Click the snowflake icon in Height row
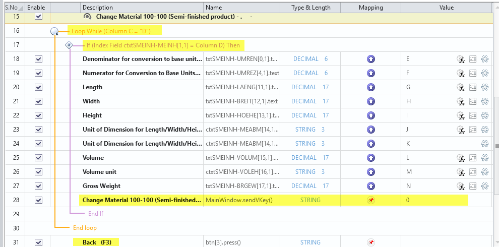499x247 pixels. (x=485, y=115)
